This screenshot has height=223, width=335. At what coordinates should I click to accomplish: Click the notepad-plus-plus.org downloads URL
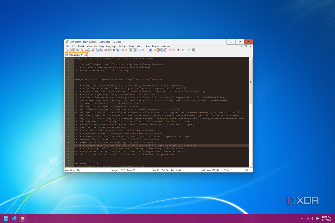109,166
